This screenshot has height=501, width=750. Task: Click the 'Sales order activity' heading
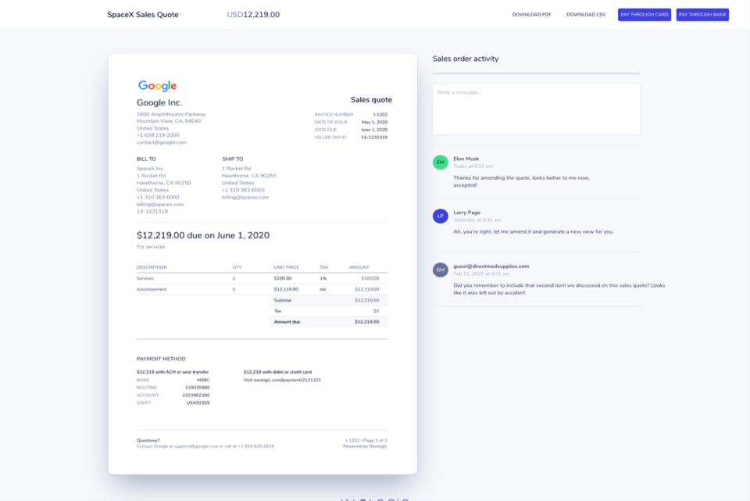click(x=466, y=59)
